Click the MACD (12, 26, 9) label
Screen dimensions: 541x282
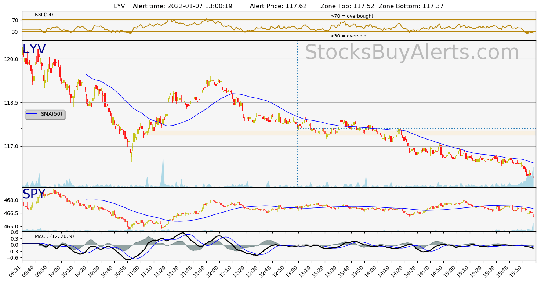(54, 236)
